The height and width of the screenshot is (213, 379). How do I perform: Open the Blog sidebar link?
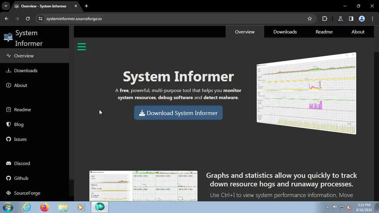tap(34, 124)
